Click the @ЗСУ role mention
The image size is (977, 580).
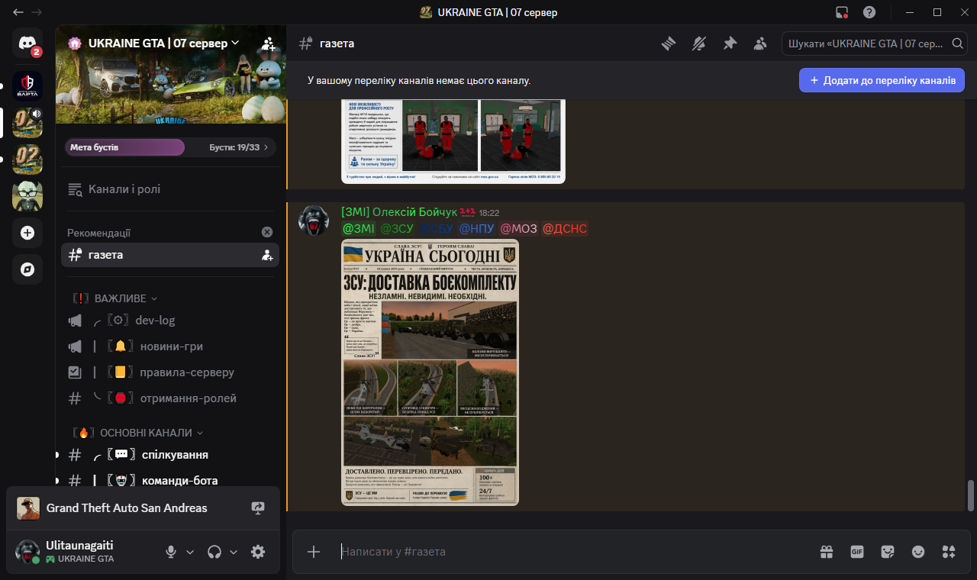pyautogui.click(x=397, y=229)
